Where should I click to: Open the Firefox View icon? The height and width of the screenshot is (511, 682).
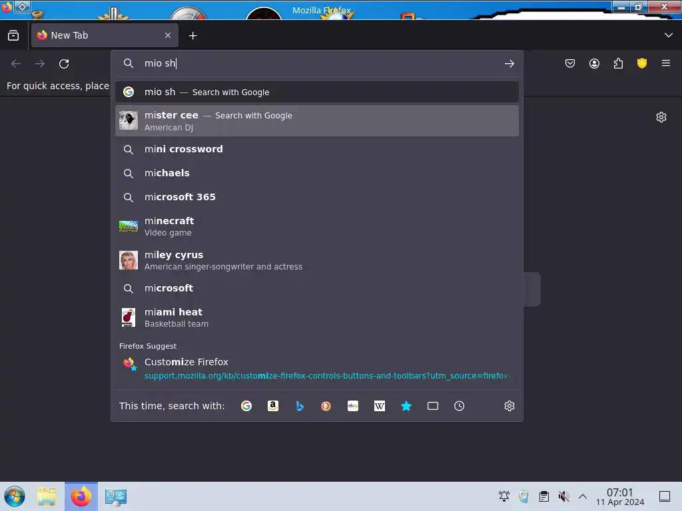13,35
